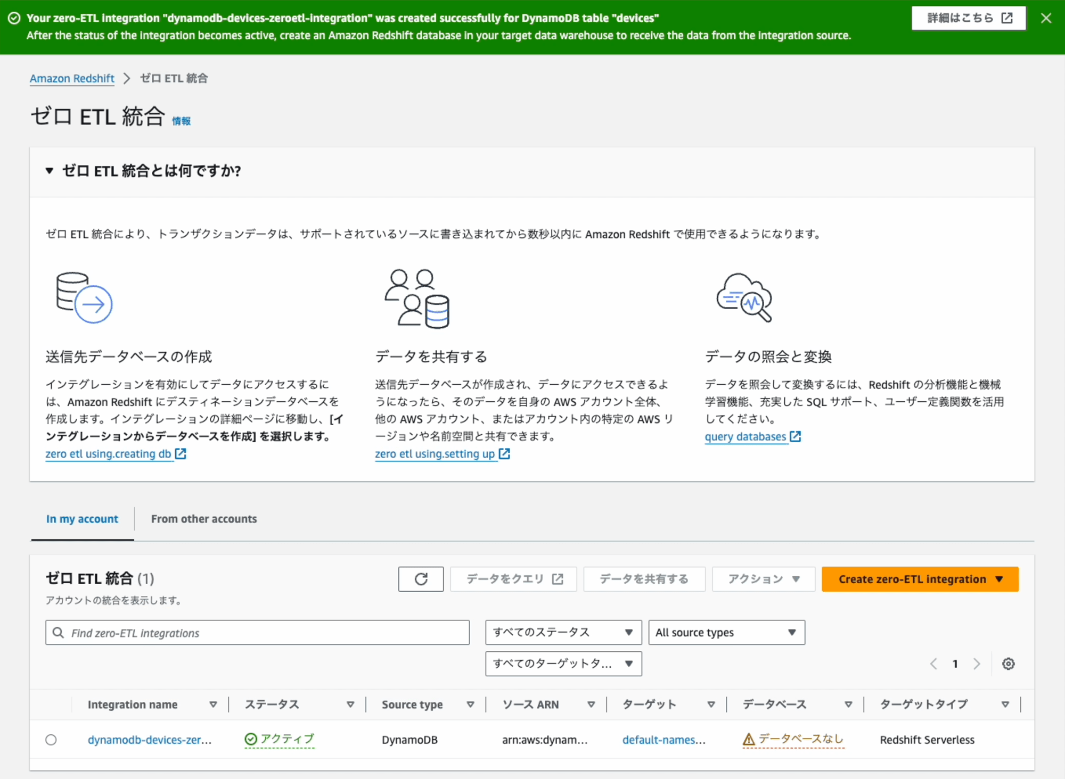Refresh the zero-ETL integrations list
The image size is (1065, 779).
point(421,579)
